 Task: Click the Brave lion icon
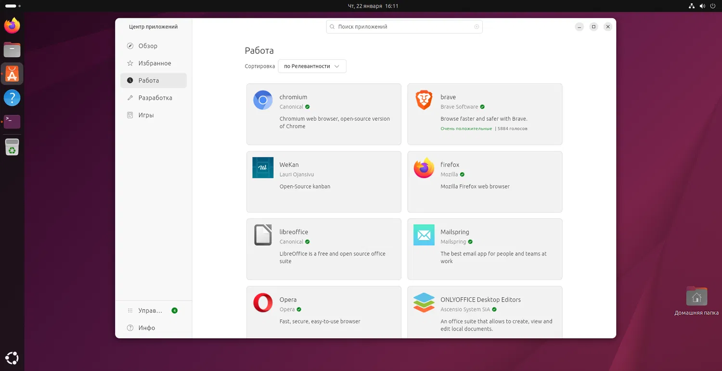pyautogui.click(x=424, y=100)
